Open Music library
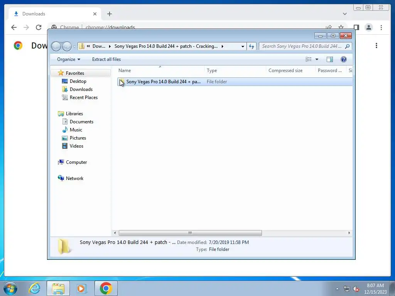This screenshot has width=395, height=296. pyautogui.click(x=76, y=129)
